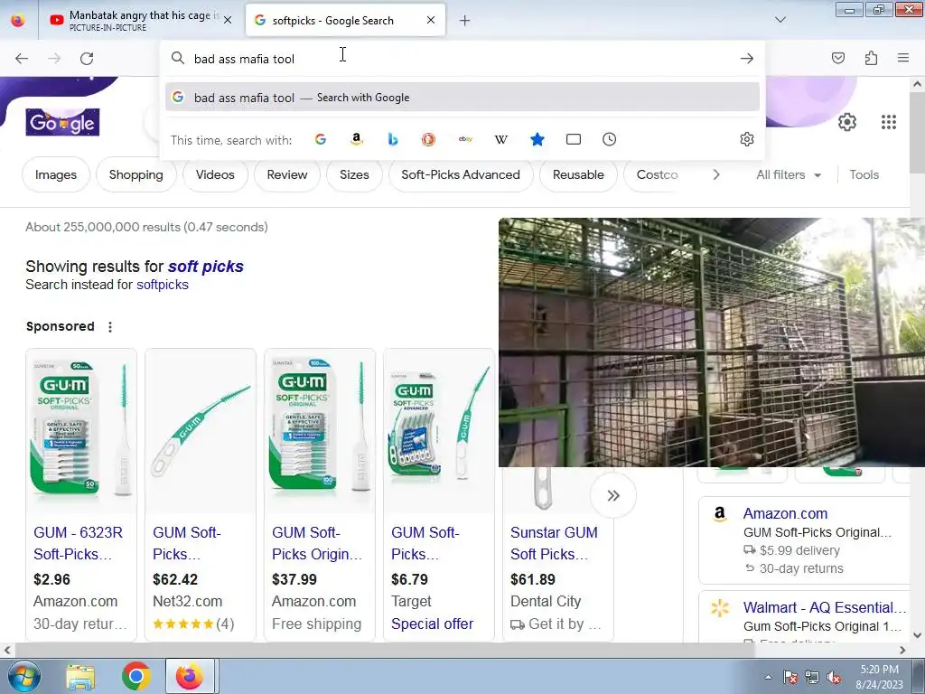Select Reusable filter chip
The image size is (925, 694).
point(578,174)
